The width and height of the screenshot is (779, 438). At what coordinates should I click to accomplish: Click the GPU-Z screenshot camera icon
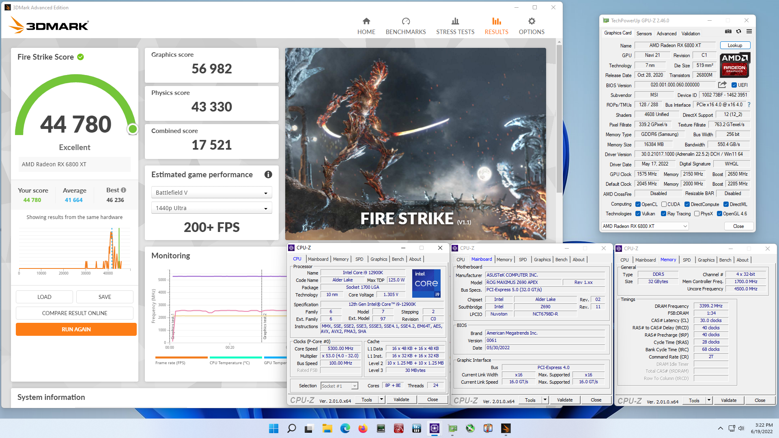[x=728, y=31]
